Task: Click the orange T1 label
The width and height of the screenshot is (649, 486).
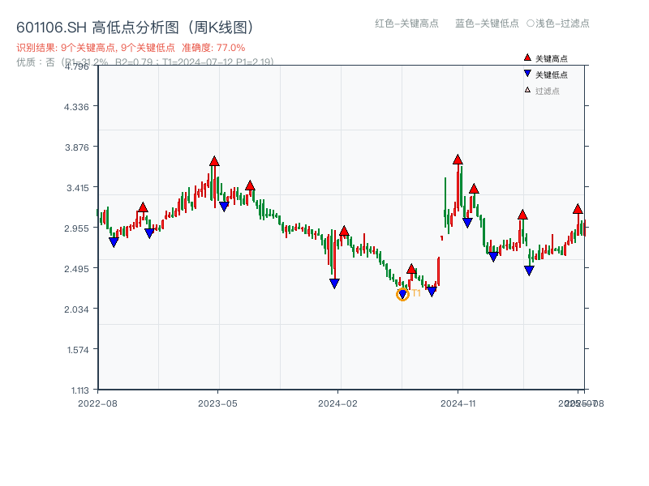Action: (416, 293)
